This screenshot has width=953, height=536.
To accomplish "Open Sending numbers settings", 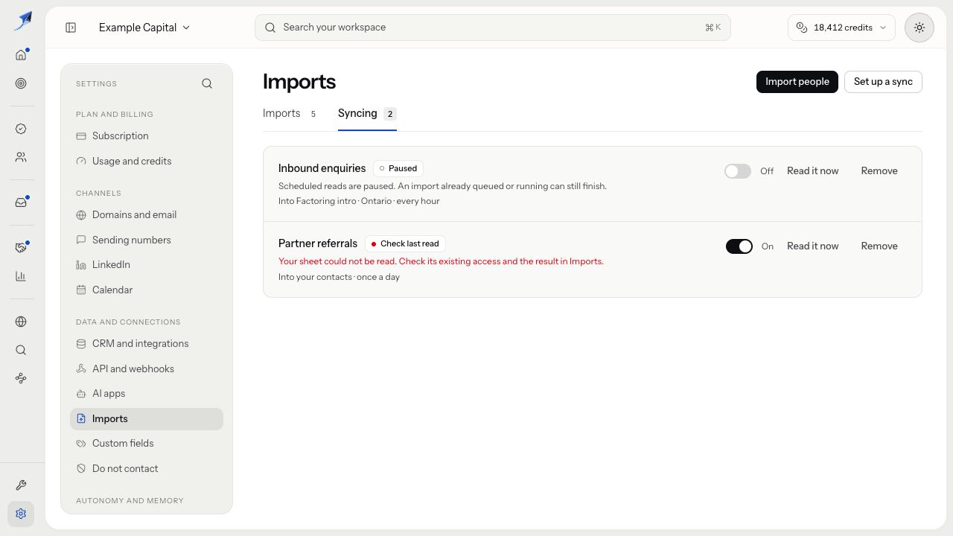I will (x=147, y=240).
